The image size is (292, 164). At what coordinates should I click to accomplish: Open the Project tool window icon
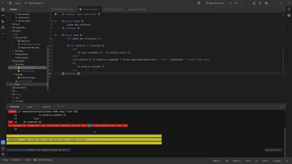point(3,9)
